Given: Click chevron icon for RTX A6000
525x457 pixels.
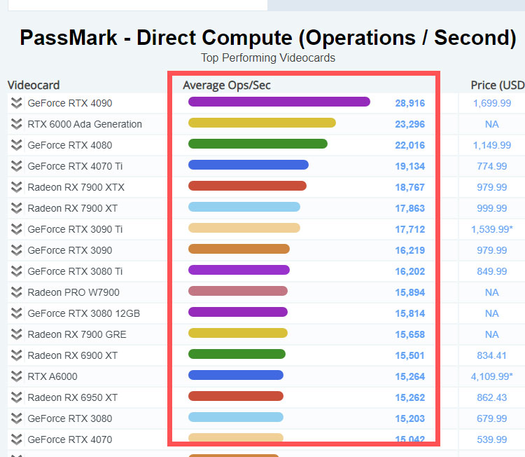Looking at the screenshot, I should click(17, 376).
